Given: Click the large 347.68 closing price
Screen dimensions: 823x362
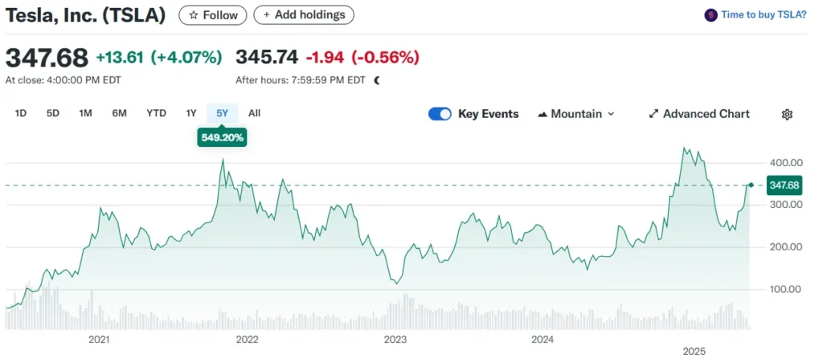Looking at the screenshot, I should (x=47, y=58).
